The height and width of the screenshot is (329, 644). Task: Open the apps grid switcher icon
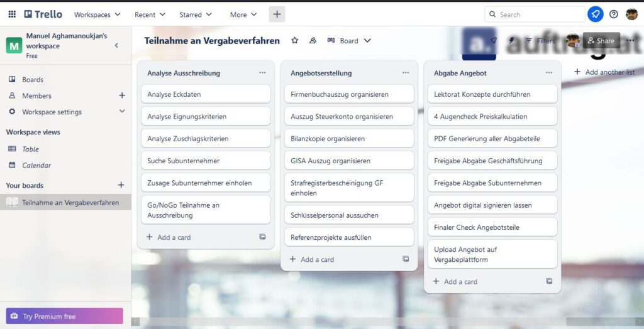[12, 14]
